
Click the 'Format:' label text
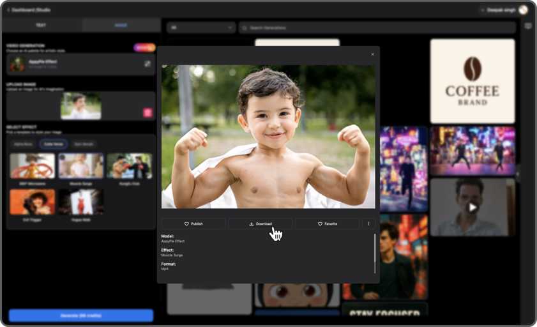(x=169, y=264)
